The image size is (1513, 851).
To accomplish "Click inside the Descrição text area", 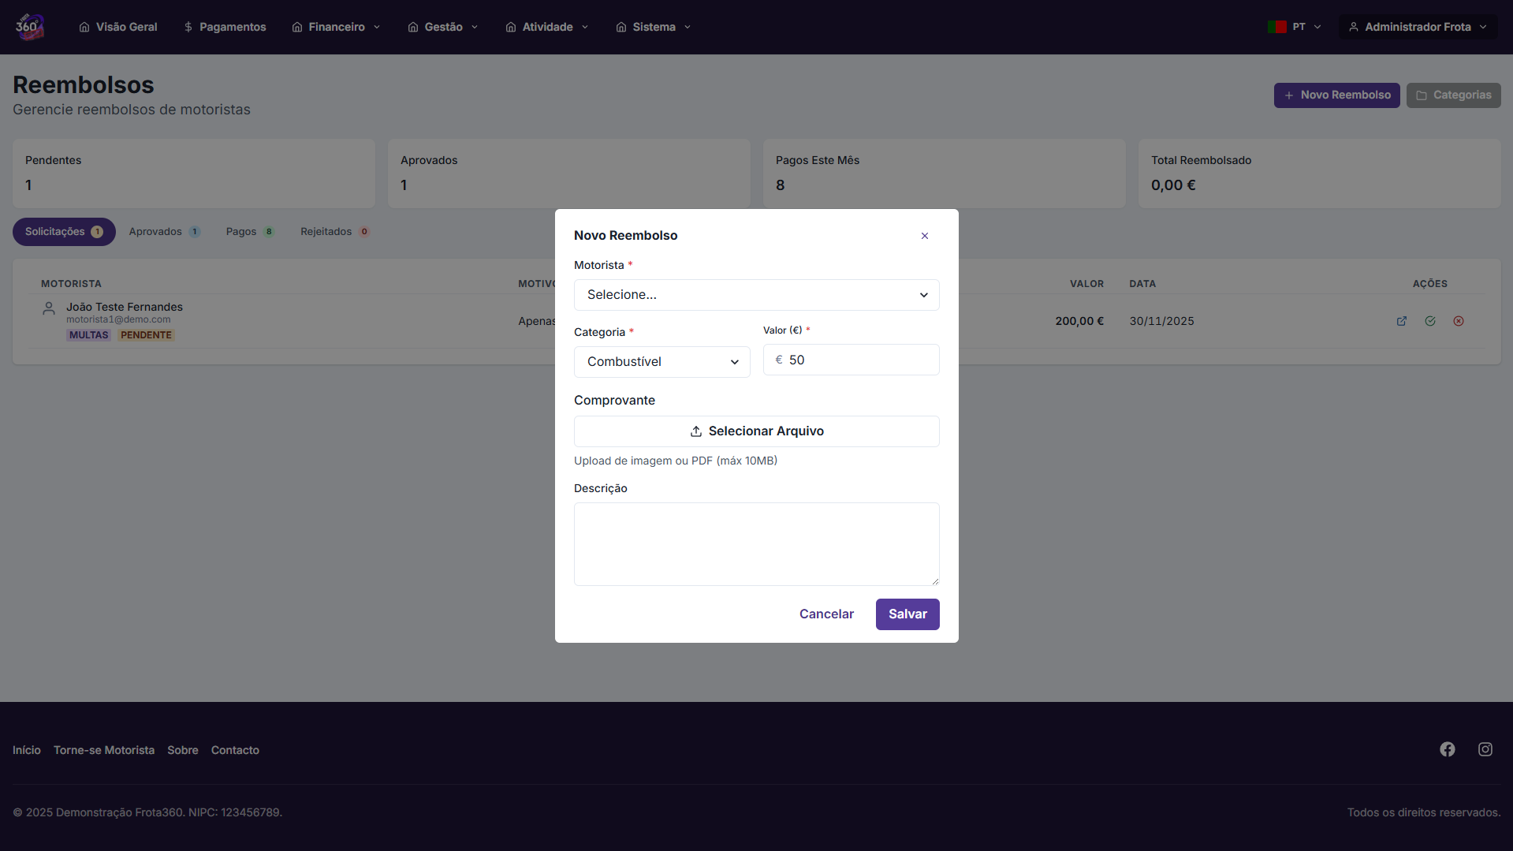I will [x=756, y=544].
